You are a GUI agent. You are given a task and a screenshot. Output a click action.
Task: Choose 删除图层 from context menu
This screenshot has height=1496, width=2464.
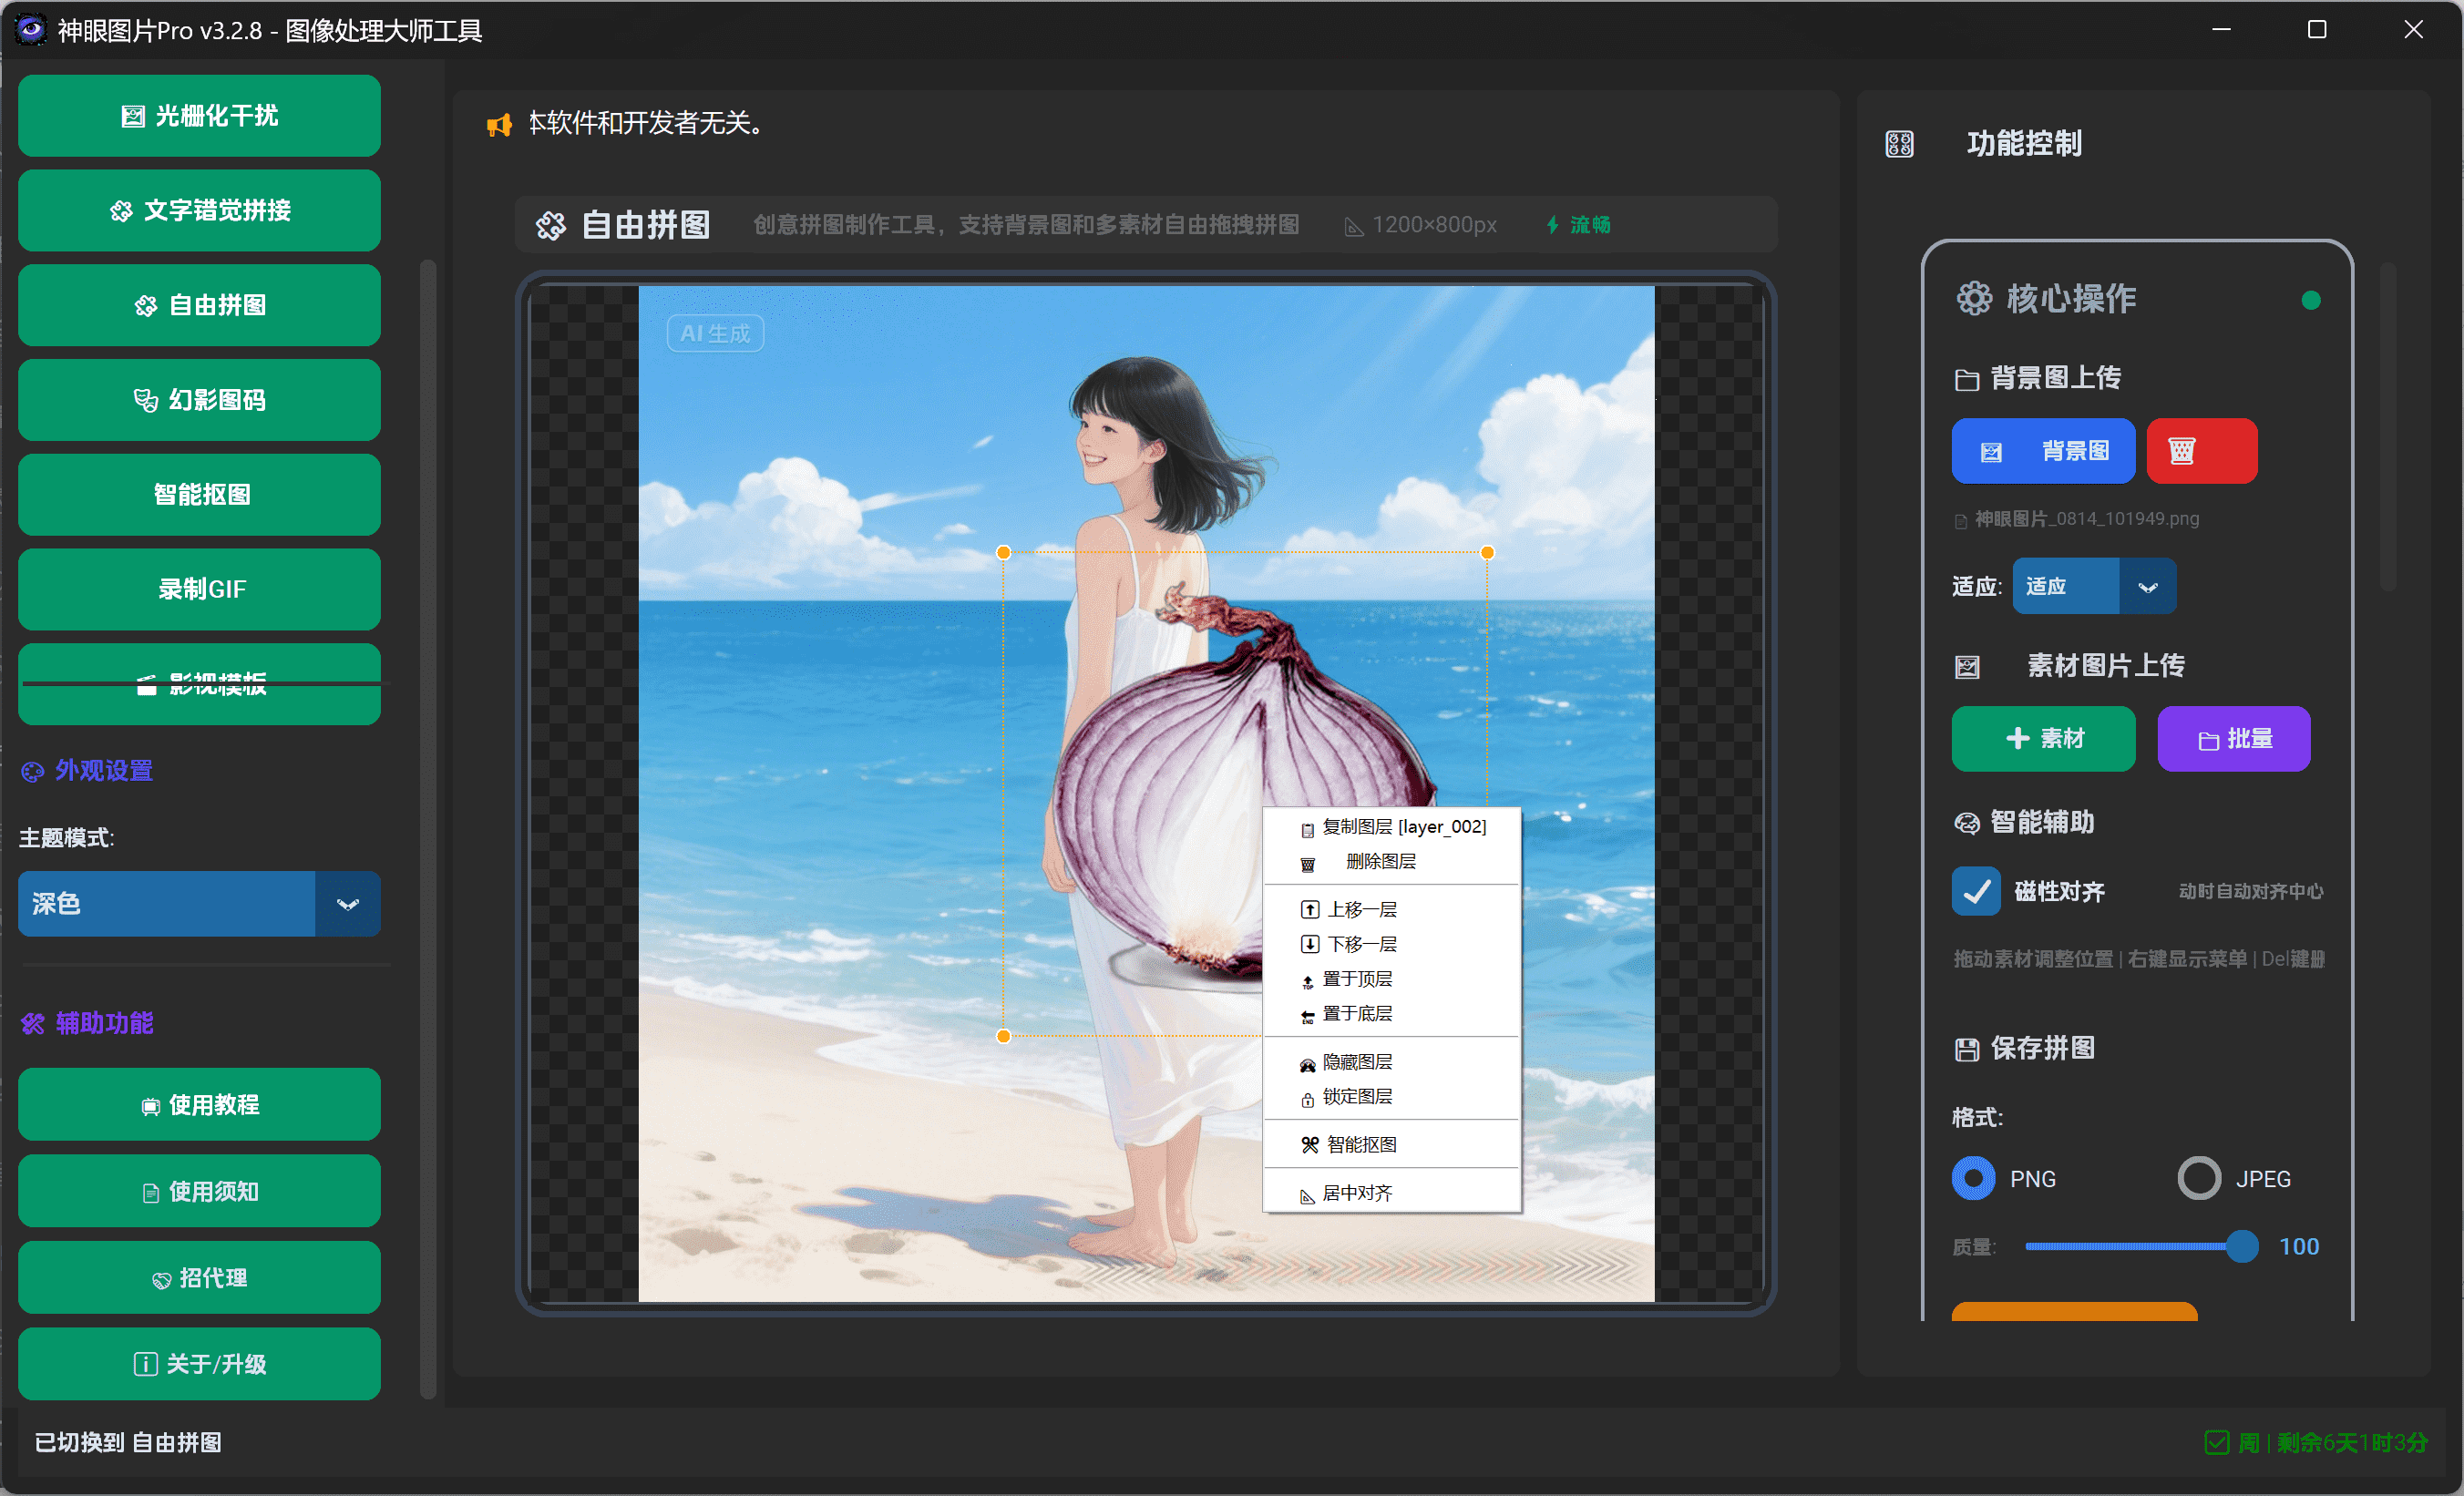coord(1380,861)
